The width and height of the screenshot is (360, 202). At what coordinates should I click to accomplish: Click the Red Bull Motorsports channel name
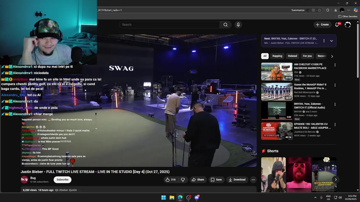click(305, 92)
